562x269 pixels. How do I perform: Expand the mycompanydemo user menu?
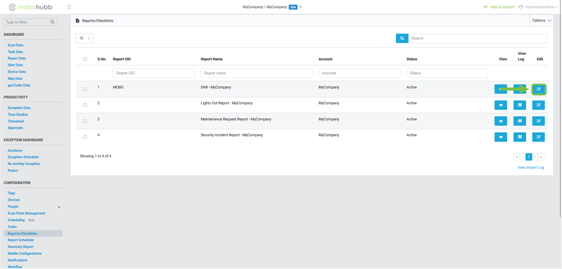pos(539,7)
